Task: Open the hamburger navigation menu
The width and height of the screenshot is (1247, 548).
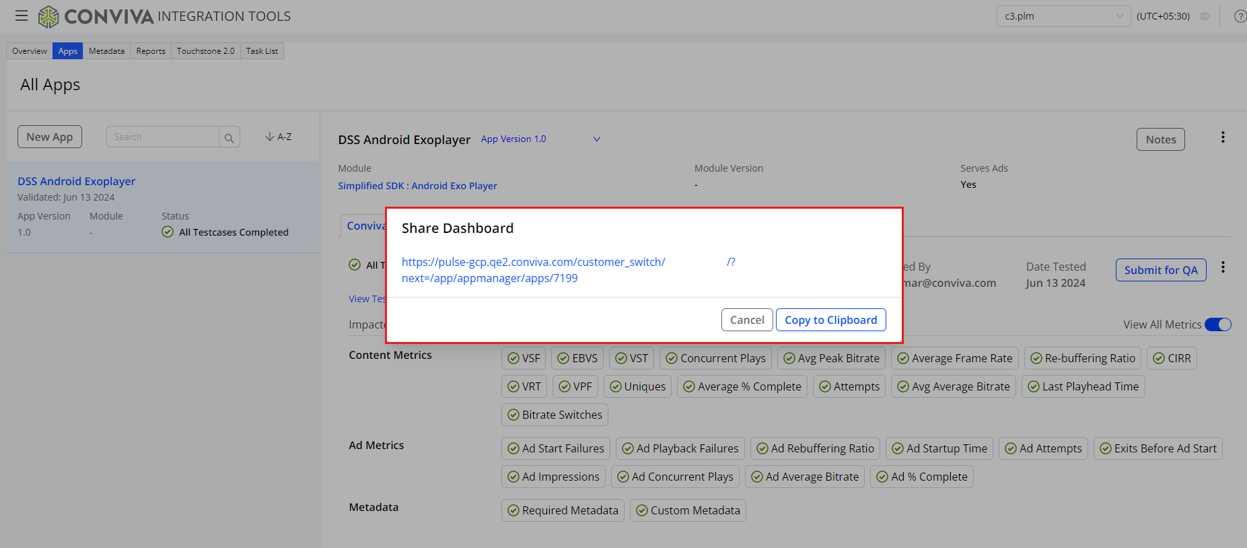Action: click(22, 15)
